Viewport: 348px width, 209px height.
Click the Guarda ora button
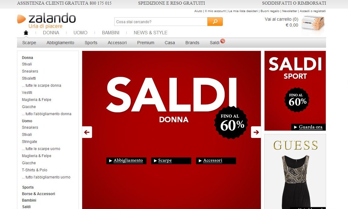[x=308, y=127]
